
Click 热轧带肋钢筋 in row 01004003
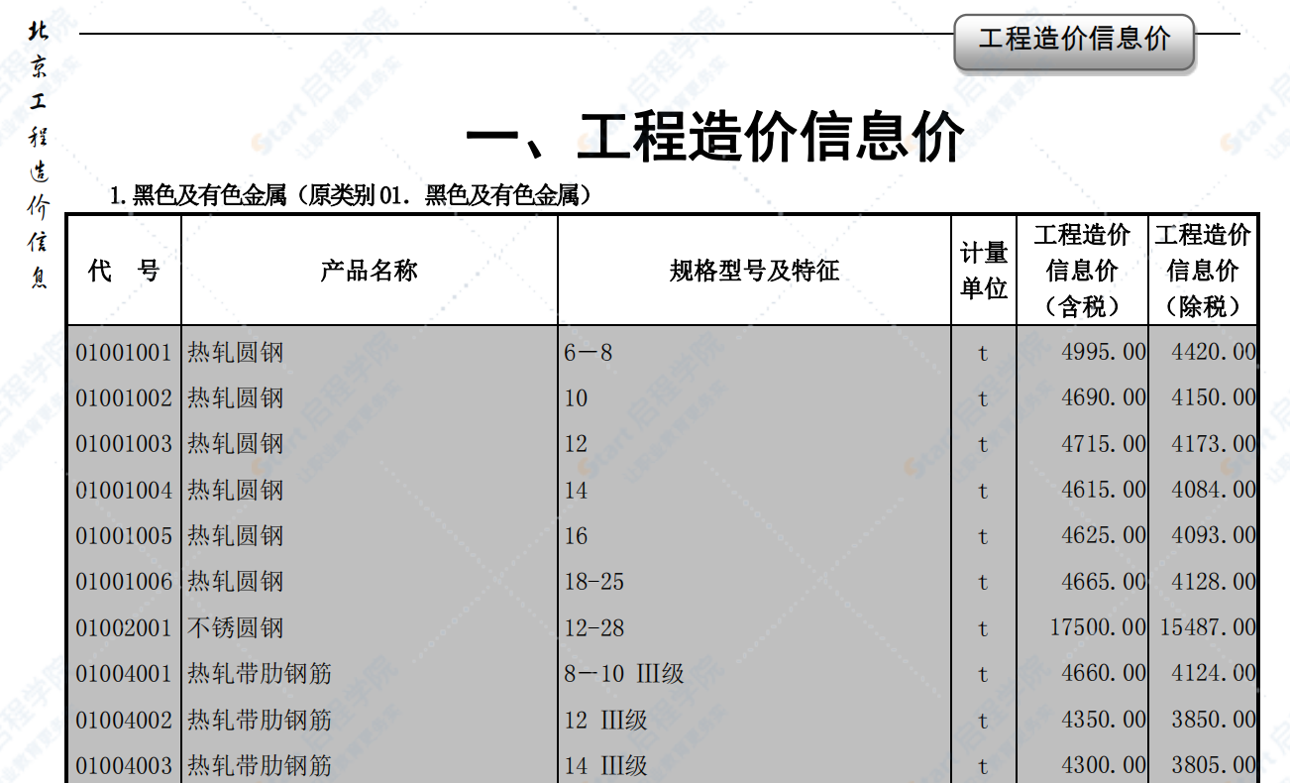click(x=260, y=765)
